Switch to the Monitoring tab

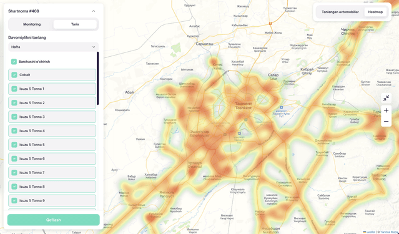click(32, 24)
